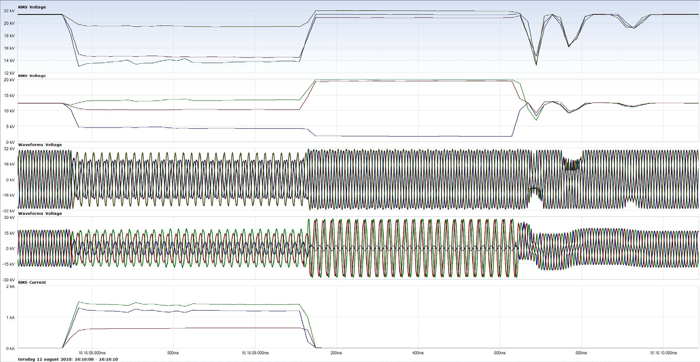Click 800ms label just before 16:16:10.000ms
Screen dimensions: 700x362
[x=581, y=353]
